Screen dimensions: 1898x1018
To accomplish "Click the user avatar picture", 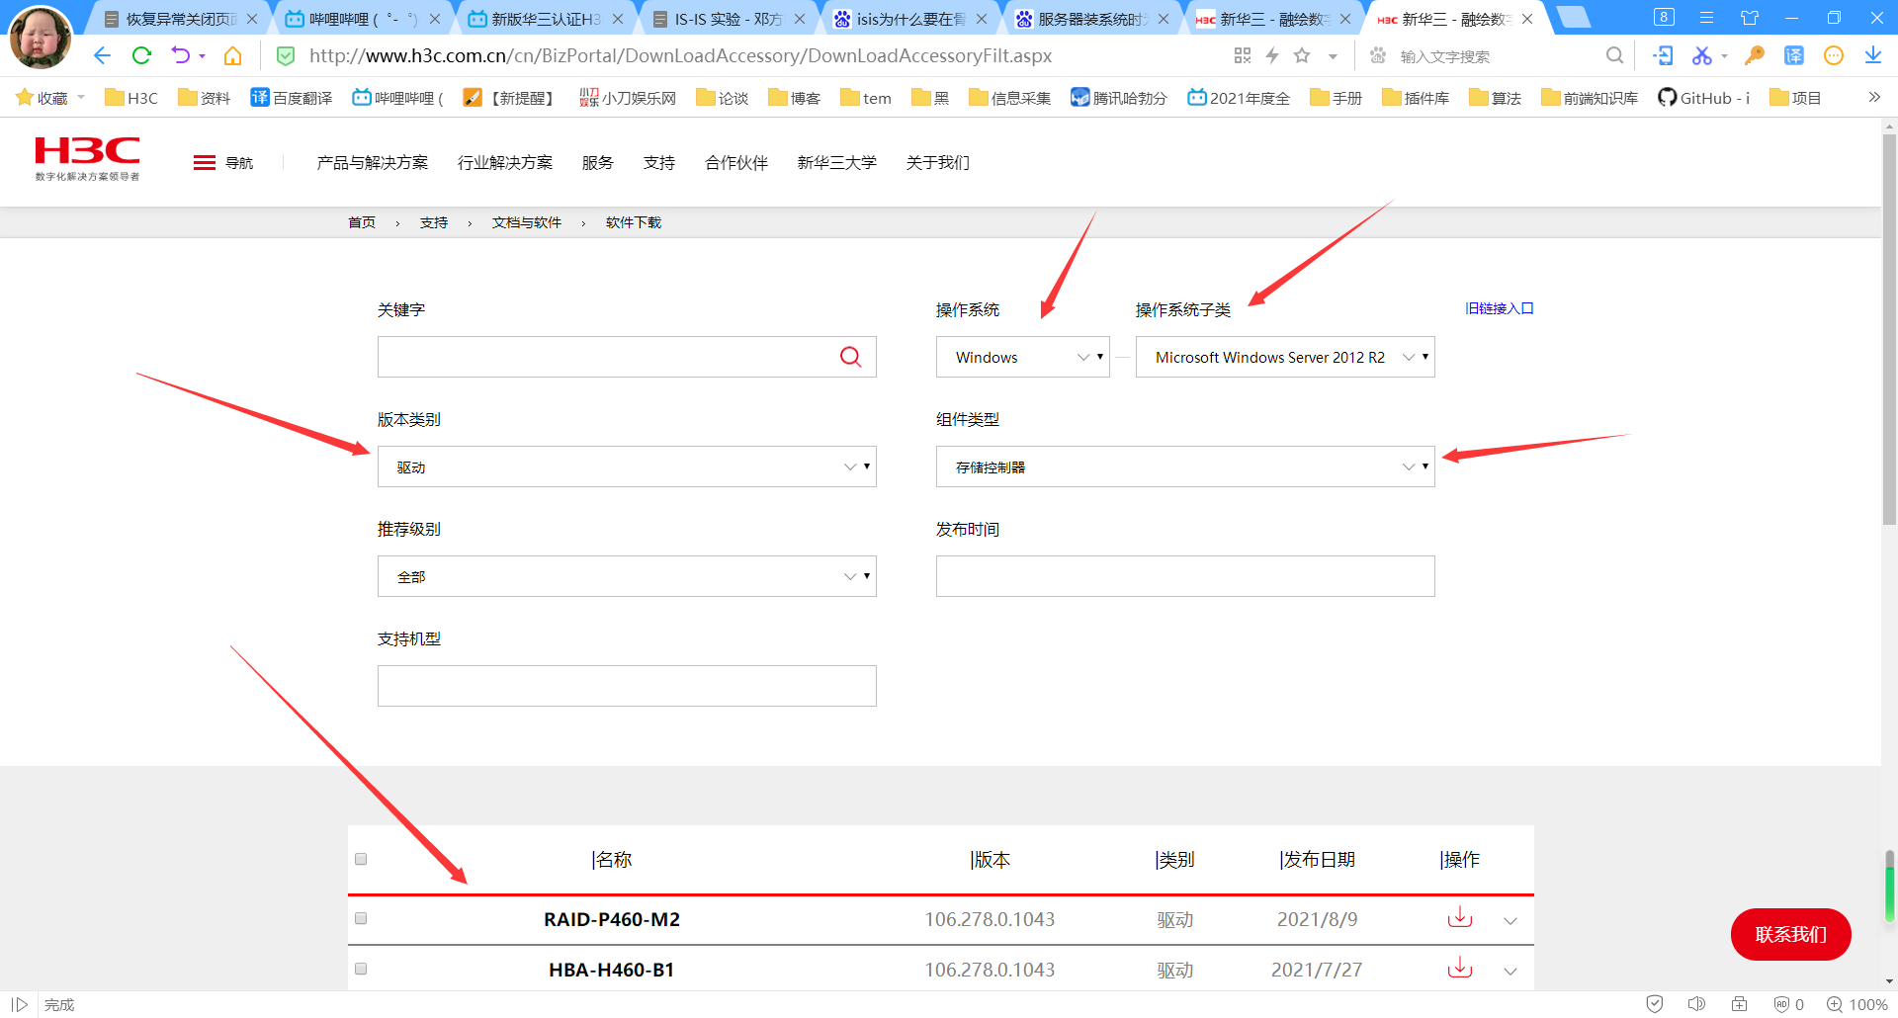I will click(41, 38).
